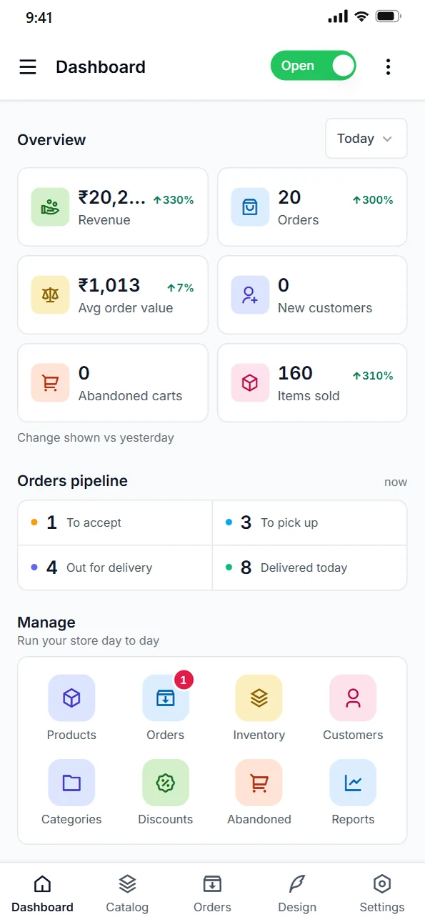This screenshot has height=922, width=425.
Task: Switch to the Dashboard bottom tab
Action: click(42, 893)
